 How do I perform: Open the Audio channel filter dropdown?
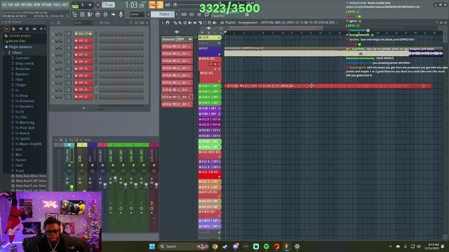pyautogui.click(x=83, y=23)
